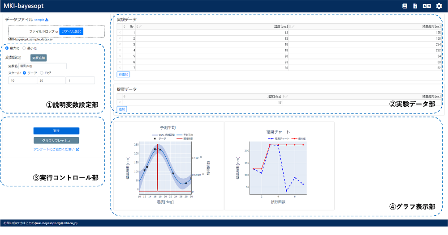Image resolution: width=448 pixels, height=235 pixels.
Task: Add a row with 行追加 button
Action: (124, 74)
